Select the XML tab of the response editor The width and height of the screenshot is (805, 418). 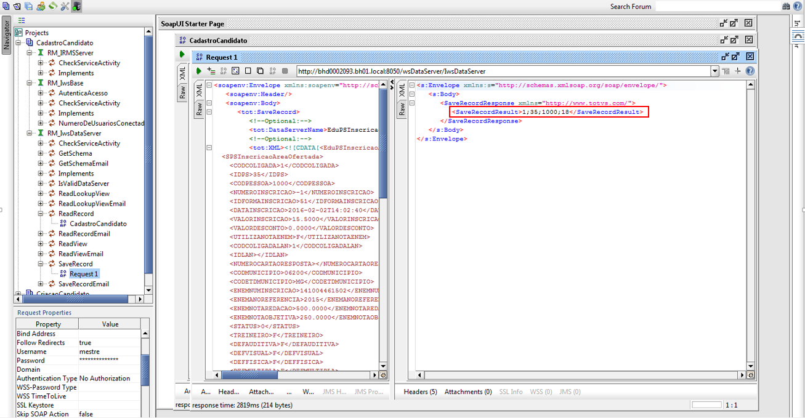402,90
